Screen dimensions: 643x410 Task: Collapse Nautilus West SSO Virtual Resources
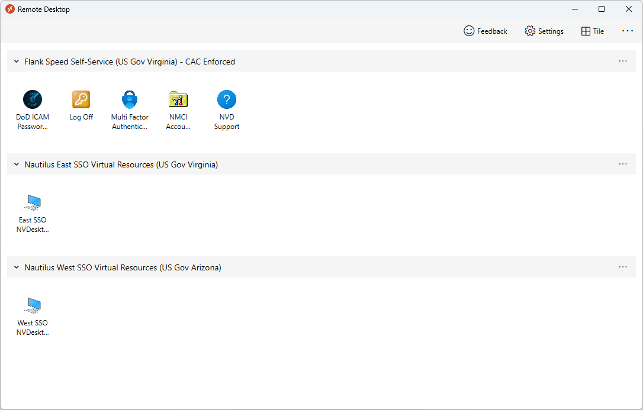tap(16, 267)
